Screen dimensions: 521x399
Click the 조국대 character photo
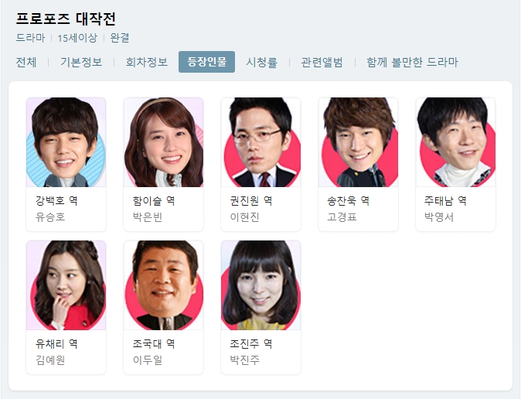(163, 285)
